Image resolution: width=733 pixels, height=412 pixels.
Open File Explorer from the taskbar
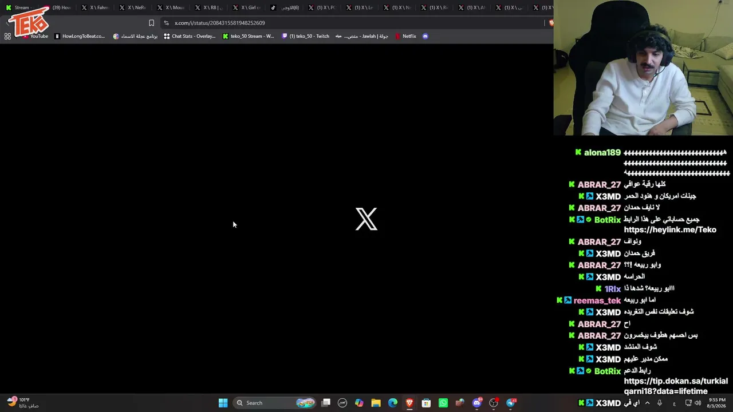tap(376, 403)
